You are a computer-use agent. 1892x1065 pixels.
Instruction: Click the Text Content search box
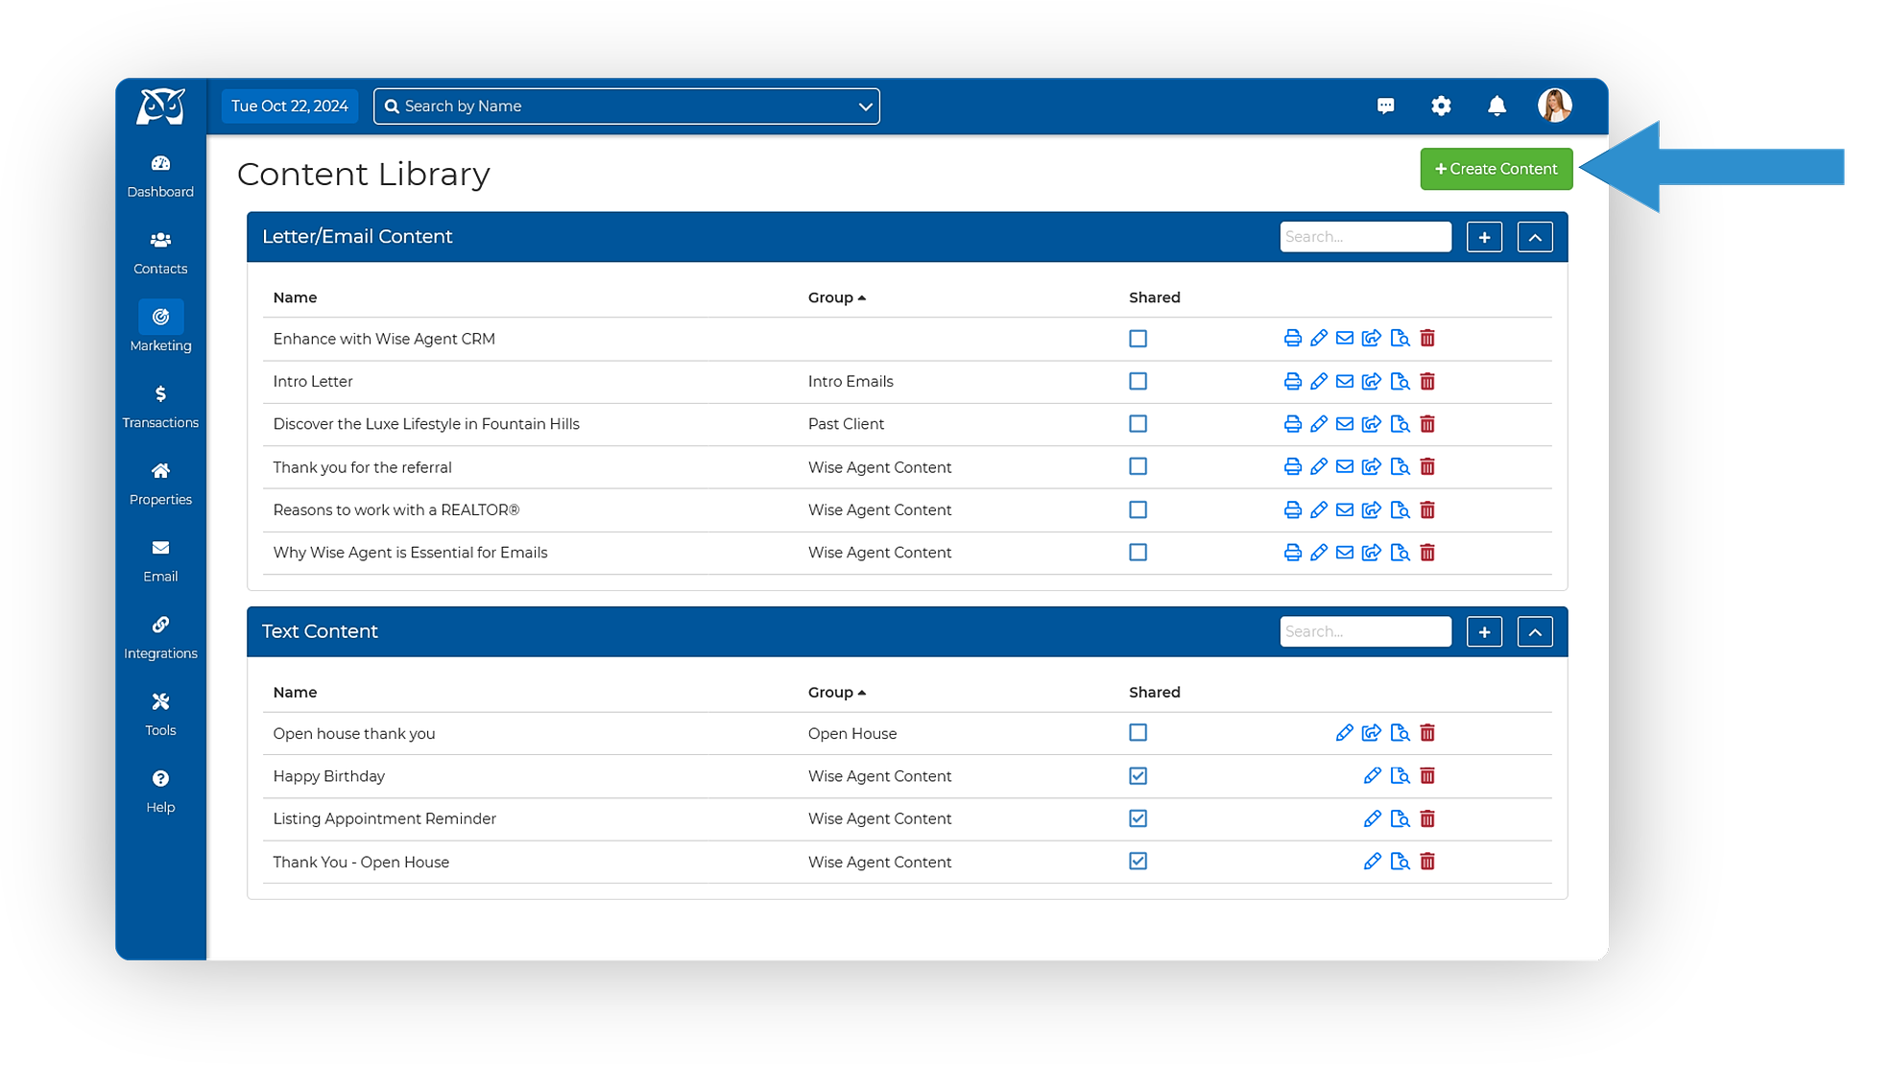pyautogui.click(x=1365, y=632)
